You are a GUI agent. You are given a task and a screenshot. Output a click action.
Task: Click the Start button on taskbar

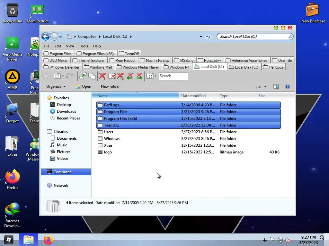[x=8, y=240]
